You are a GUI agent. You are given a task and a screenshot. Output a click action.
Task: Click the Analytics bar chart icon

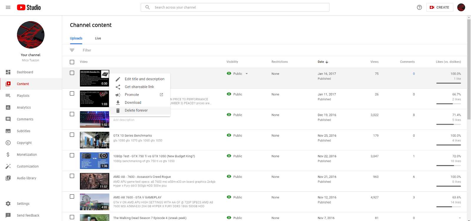point(8,108)
